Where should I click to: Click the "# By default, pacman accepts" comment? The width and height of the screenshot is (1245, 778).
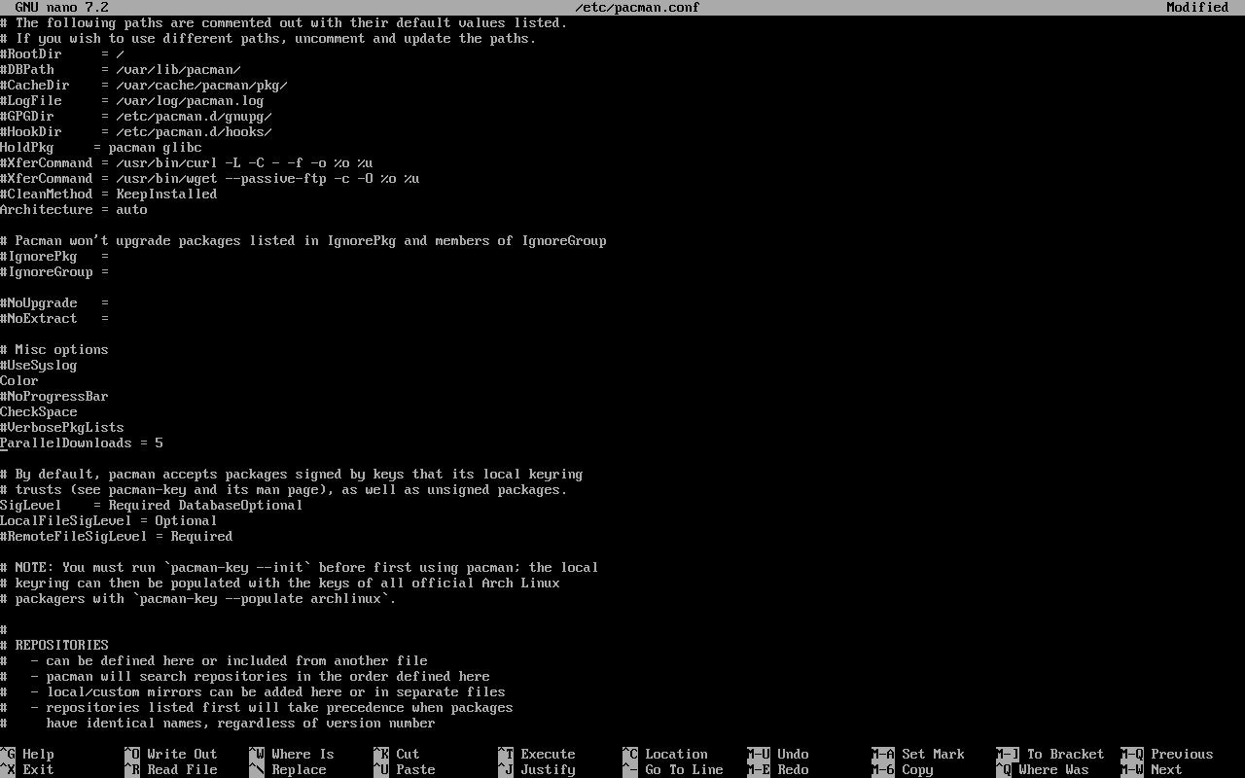coord(292,474)
